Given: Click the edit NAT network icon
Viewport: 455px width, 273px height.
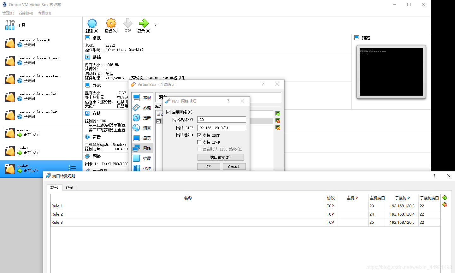Looking at the screenshot, I should (x=278, y=128).
